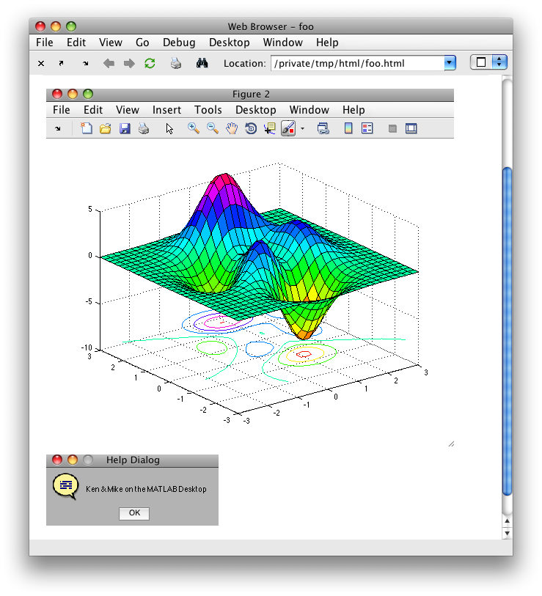Select the Rotate 3D tool
Image resolution: width=542 pixels, height=596 pixels.
click(x=251, y=128)
